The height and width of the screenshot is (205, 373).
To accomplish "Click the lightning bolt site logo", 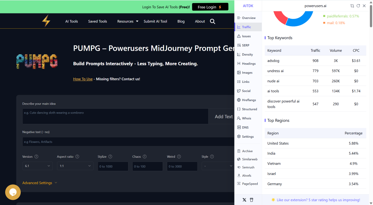I will point(46,21).
